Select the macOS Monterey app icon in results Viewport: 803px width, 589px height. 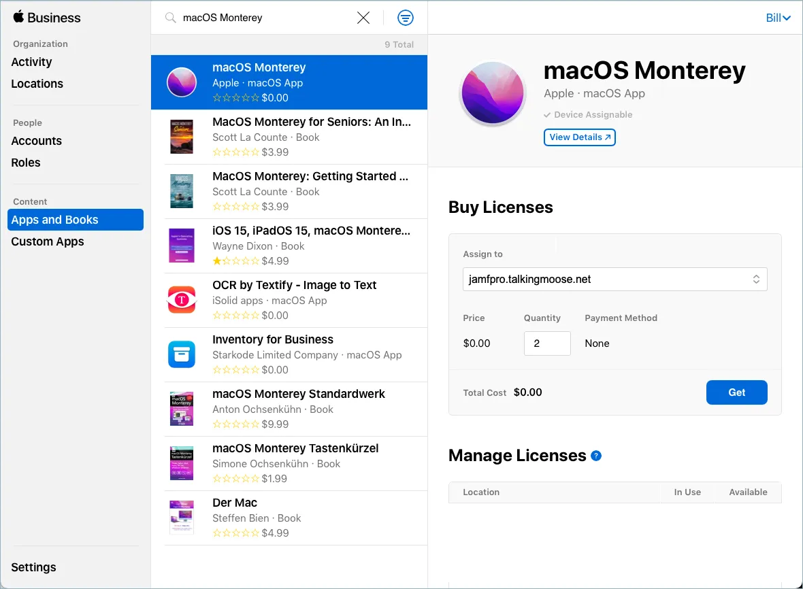181,82
